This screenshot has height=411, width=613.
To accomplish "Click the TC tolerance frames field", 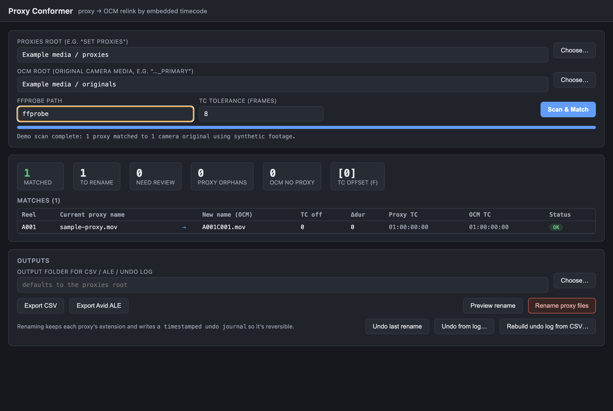I will (261, 114).
